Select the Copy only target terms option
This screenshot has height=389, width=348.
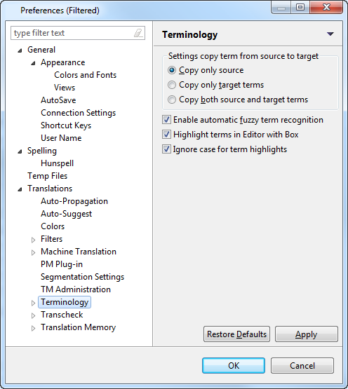(172, 85)
